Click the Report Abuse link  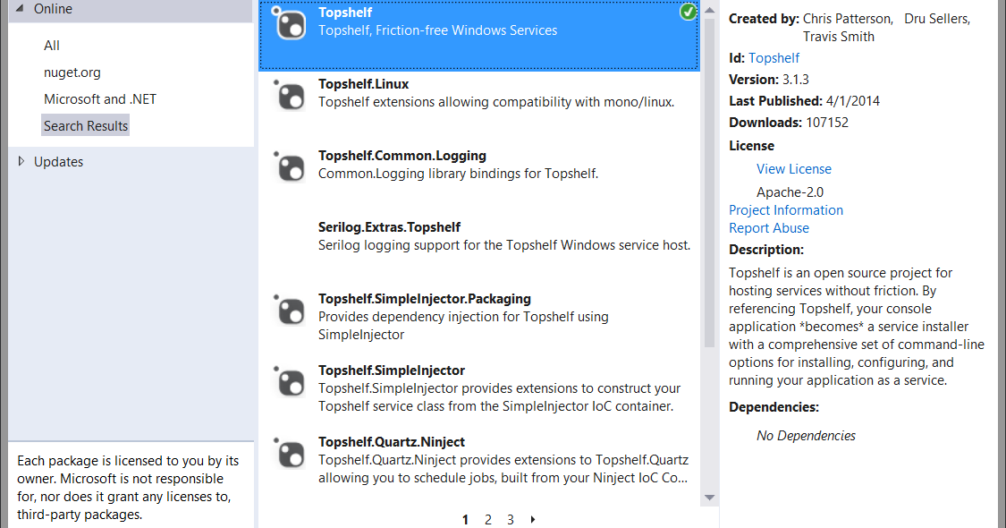(769, 228)
